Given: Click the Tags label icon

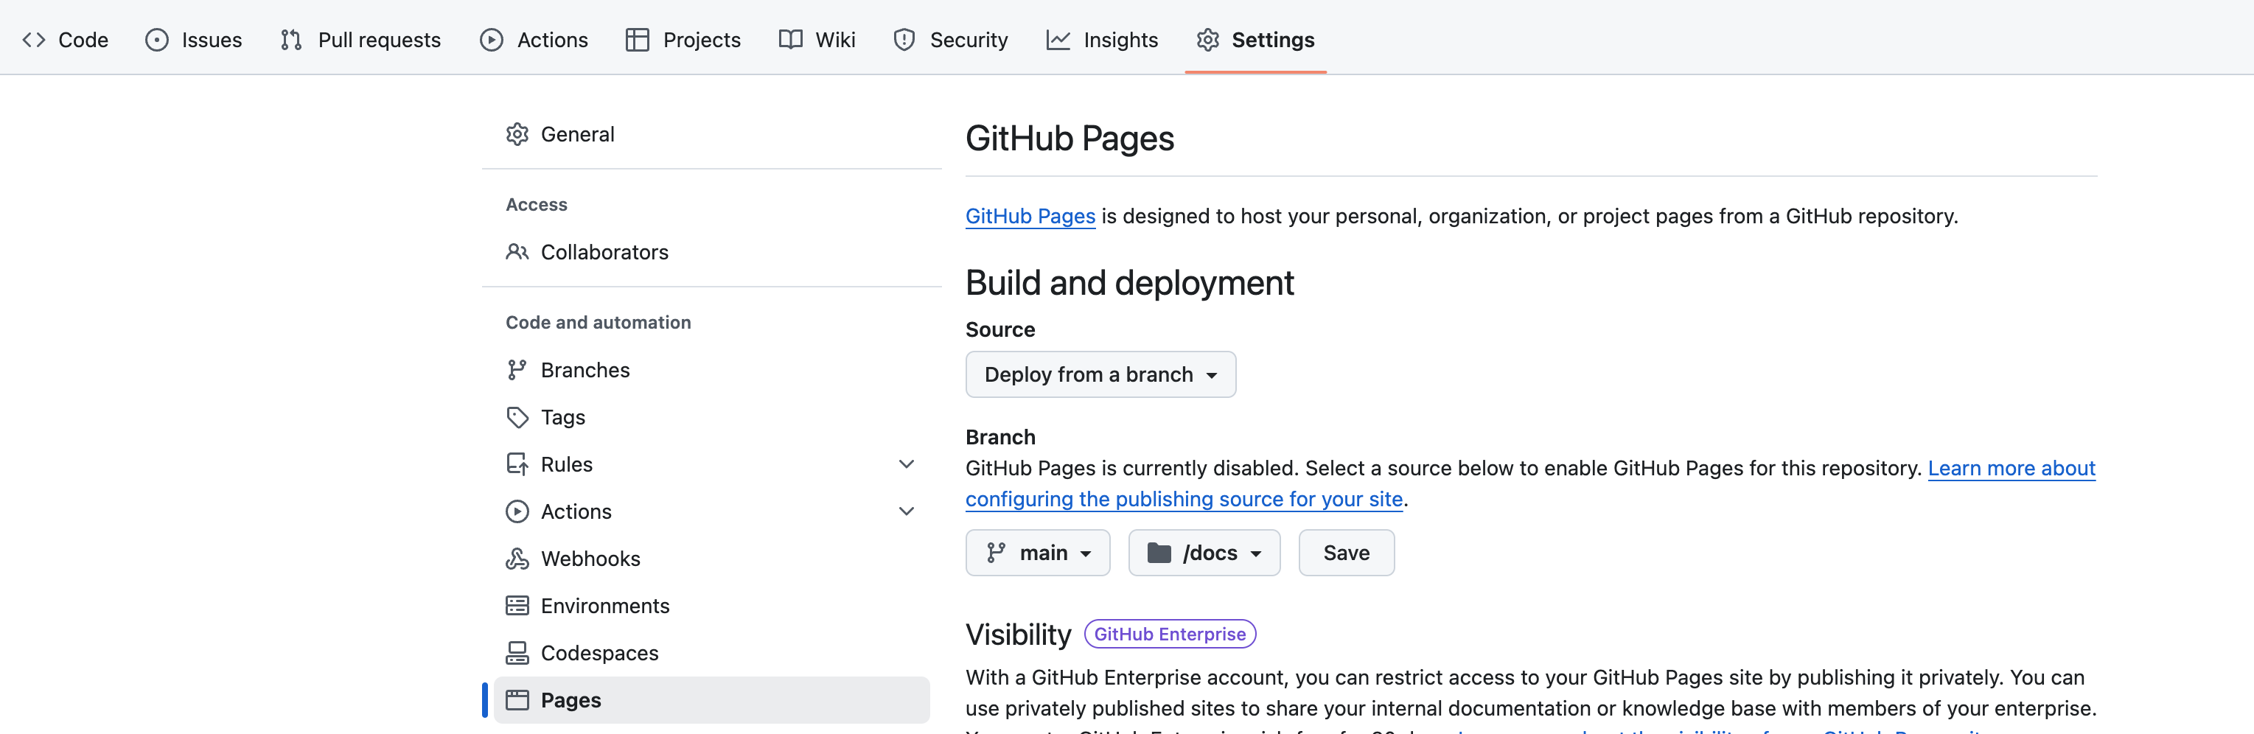Looking at the screenshot, I should pos(517,417).
